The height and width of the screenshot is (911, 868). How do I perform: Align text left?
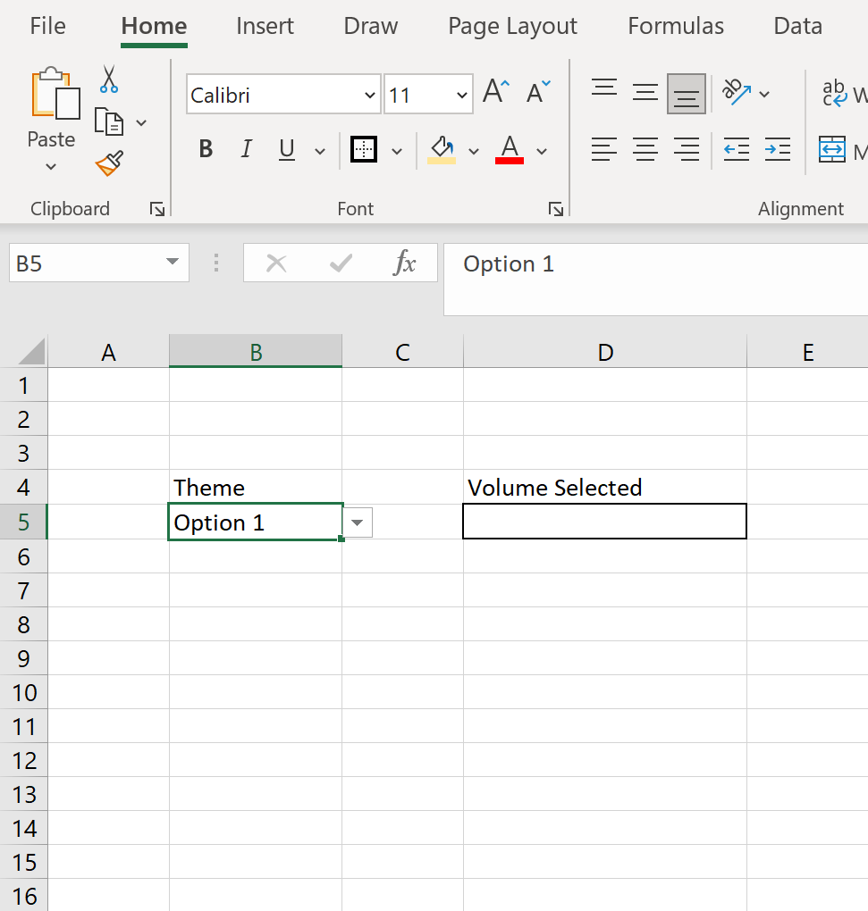pos(604,149)
